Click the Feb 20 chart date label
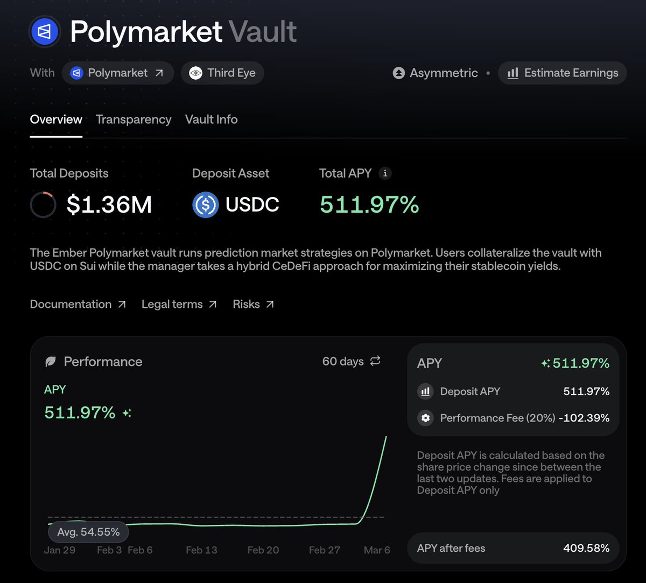This screenshot has height=583, width=646. tap(263, 550)
